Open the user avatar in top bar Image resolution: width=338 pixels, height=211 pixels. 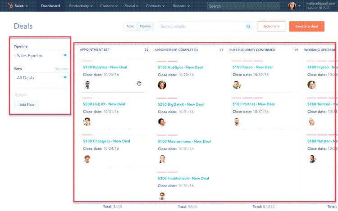(292, 6)
